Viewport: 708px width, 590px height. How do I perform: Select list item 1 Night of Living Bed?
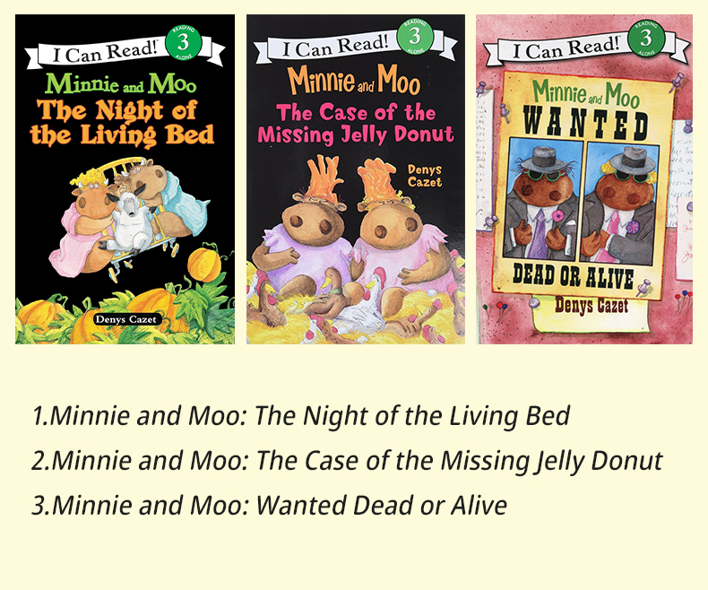pos(301,415)
